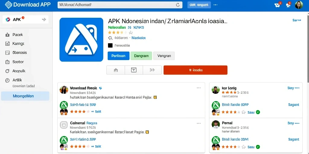Click the reload icon in the address bar

(x=178, y=5)
